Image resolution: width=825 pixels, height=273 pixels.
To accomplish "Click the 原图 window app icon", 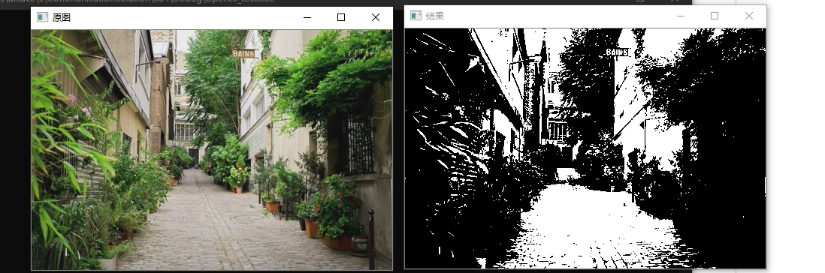I will click(x=43, y=17).
